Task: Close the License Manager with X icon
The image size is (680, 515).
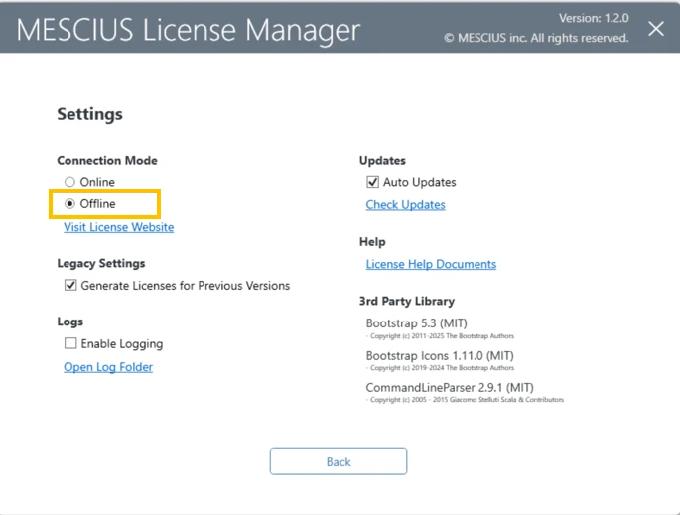Action: point(655,28)
